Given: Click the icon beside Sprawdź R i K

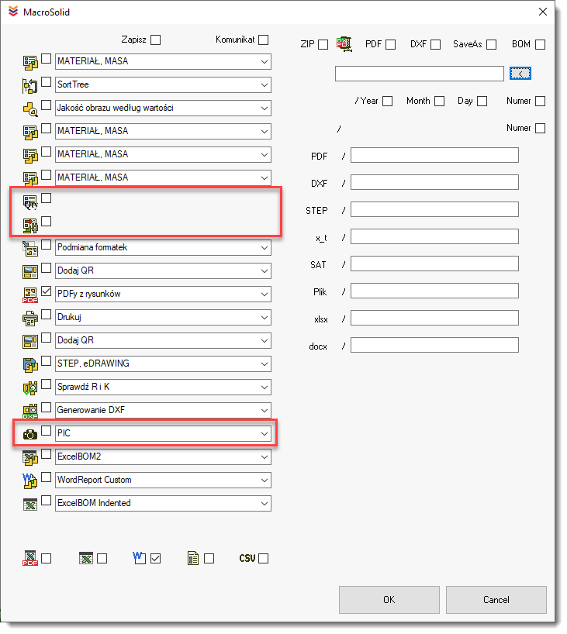Looking at the screenshot, I should click(30, 388).
